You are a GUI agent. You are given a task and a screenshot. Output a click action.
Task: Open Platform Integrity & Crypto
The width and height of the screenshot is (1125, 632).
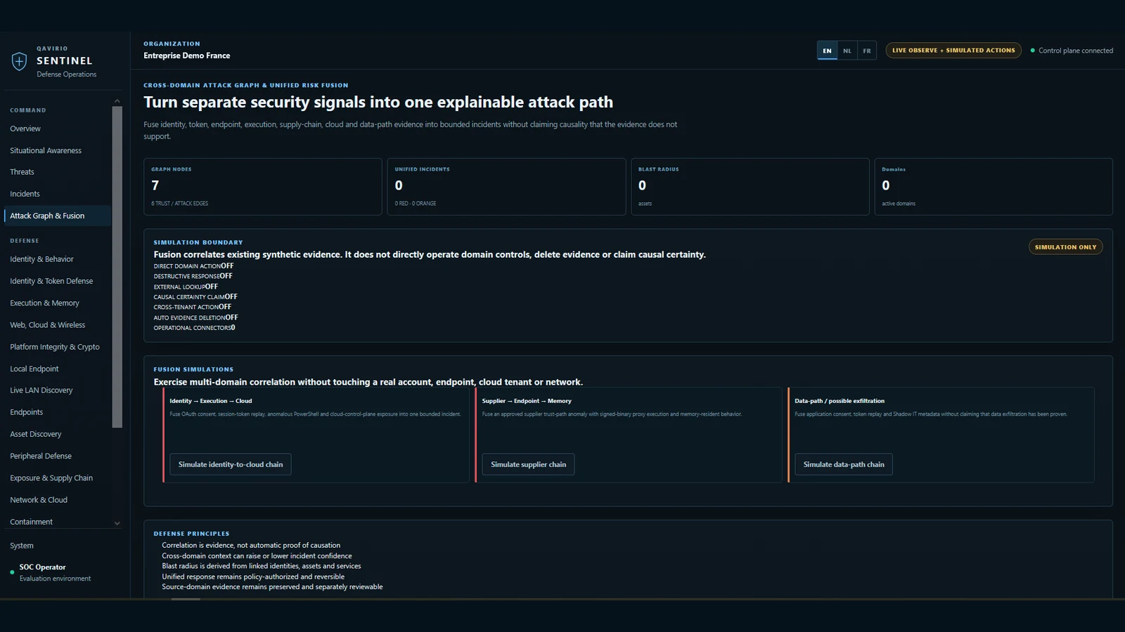56,347
